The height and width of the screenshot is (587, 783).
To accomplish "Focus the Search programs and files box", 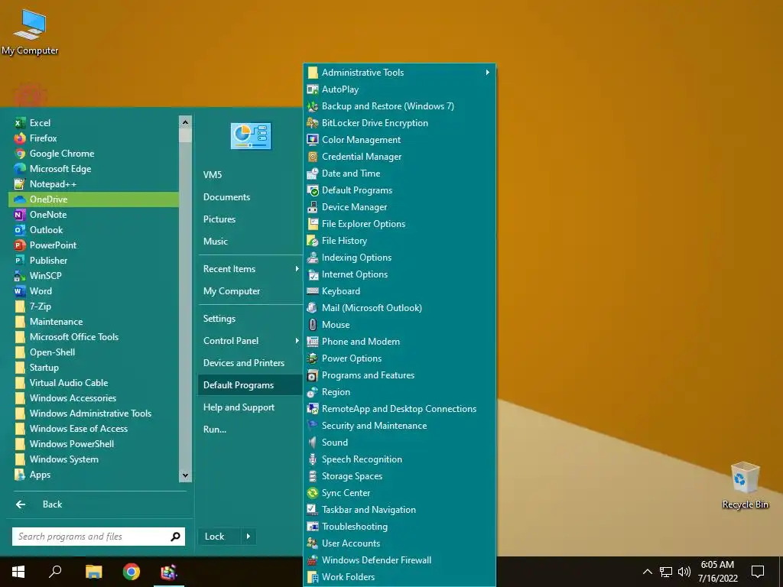I will 99,537.
